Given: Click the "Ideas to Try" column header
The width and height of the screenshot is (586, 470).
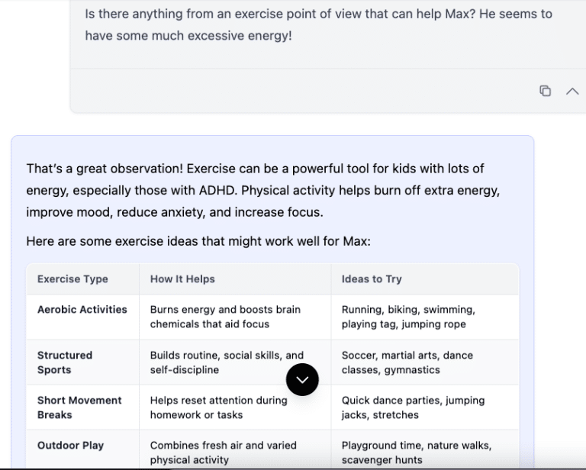Looking at the screenshot, I should click(372, 279).
